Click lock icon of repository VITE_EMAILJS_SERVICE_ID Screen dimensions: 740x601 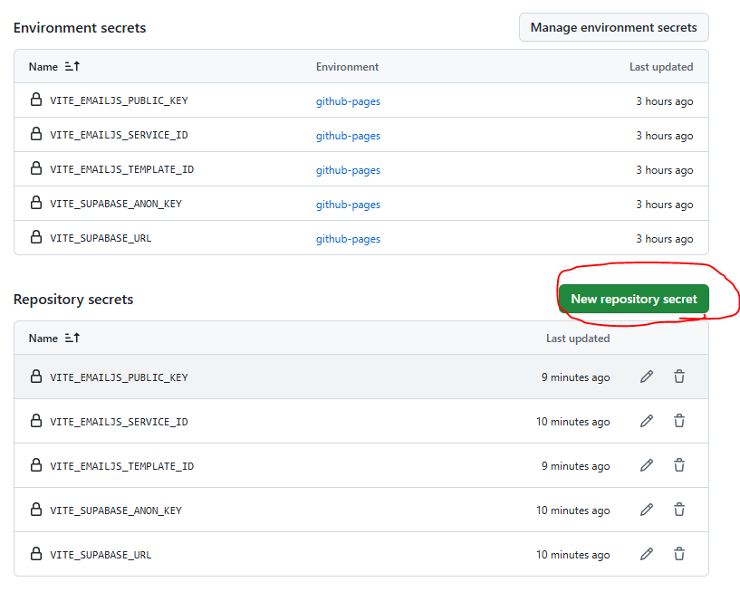pyautogui.click(x=36, y=421)
